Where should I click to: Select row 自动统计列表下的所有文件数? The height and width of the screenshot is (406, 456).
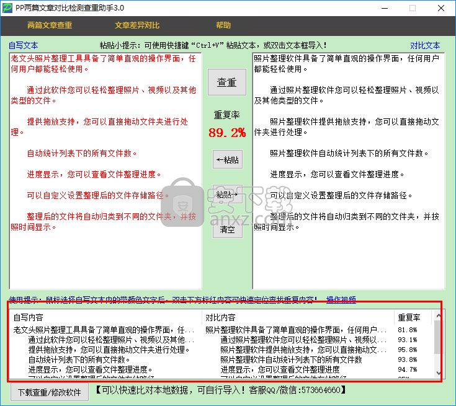221,360
